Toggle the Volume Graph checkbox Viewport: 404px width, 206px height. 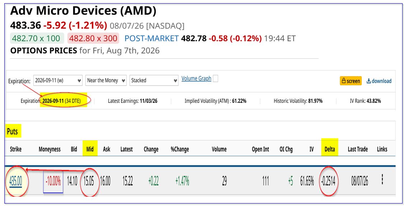[x=215, y=79]
